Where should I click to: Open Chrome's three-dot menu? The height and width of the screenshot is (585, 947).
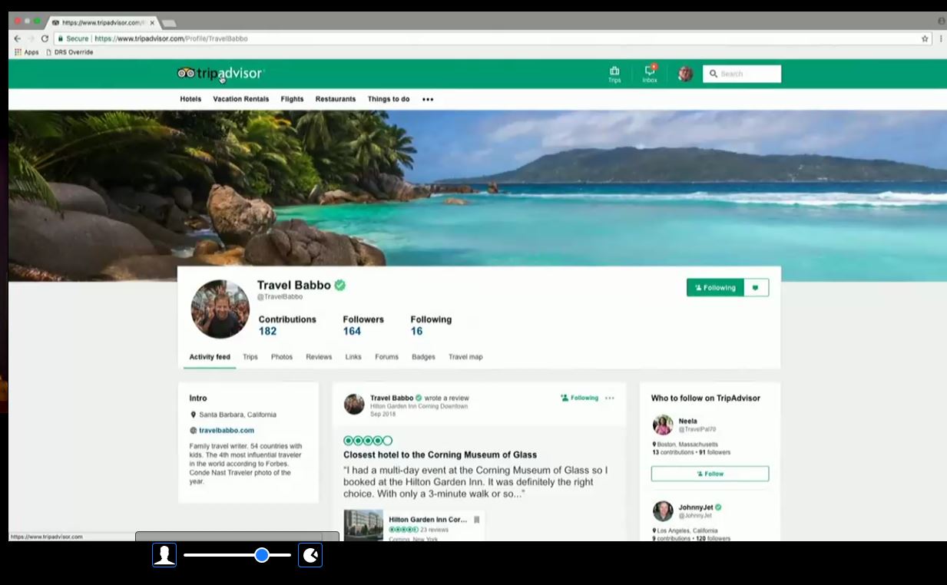941,38
